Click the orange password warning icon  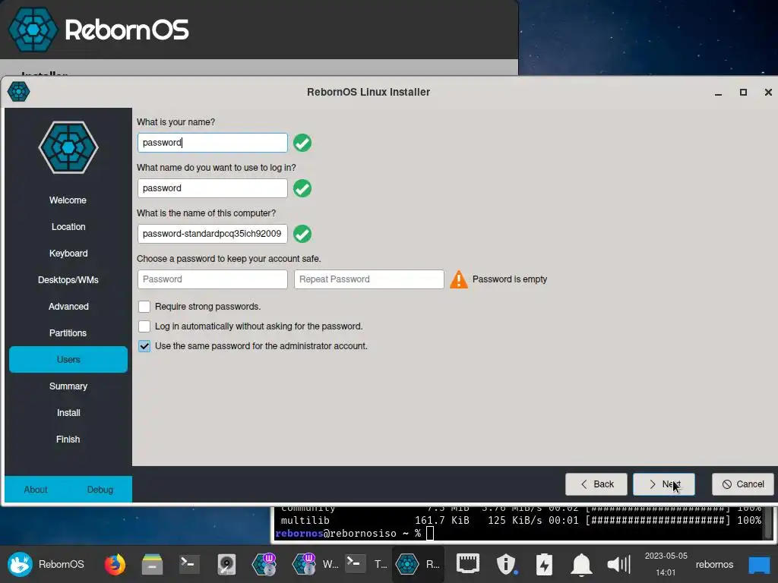point(458,279)
